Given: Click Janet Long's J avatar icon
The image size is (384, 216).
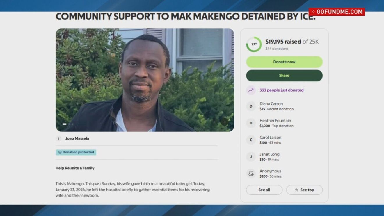Looking at the screenshot, I should point(251,157).
